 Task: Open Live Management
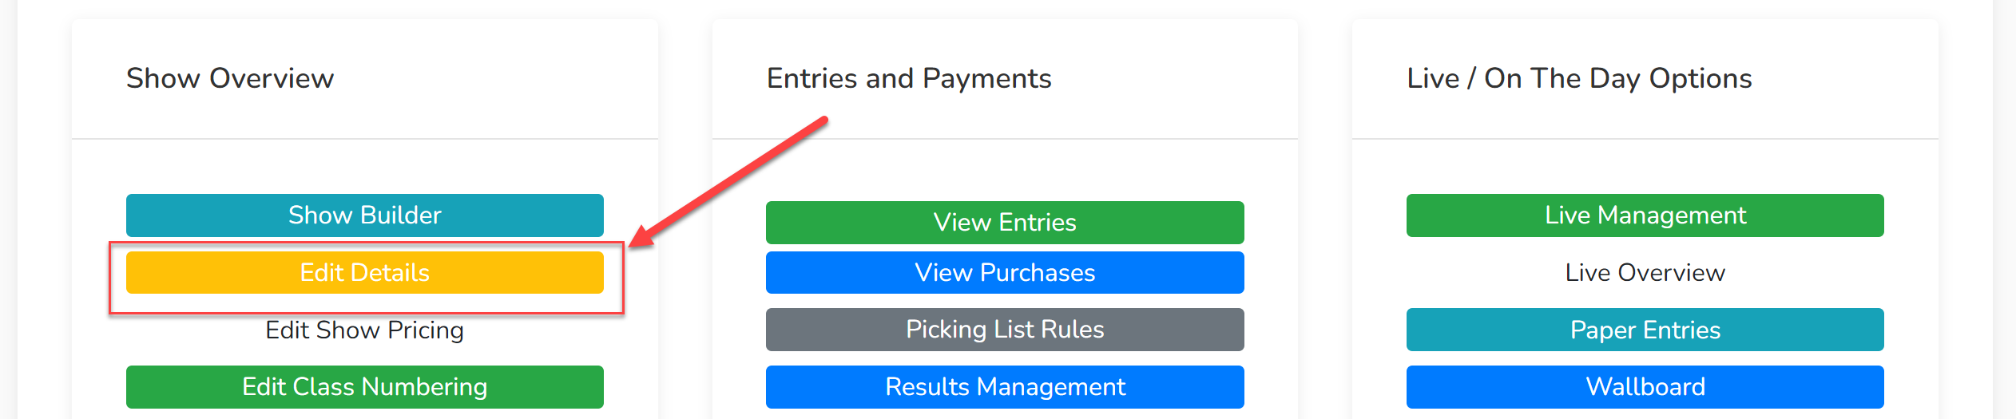(1645, 215)
